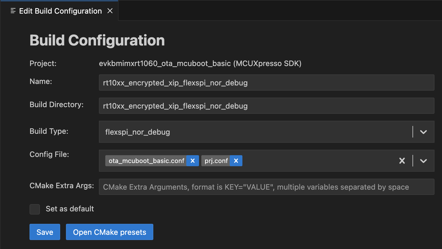
Task: Click the prj.conf tag label
Action: [x=216, y=161]
